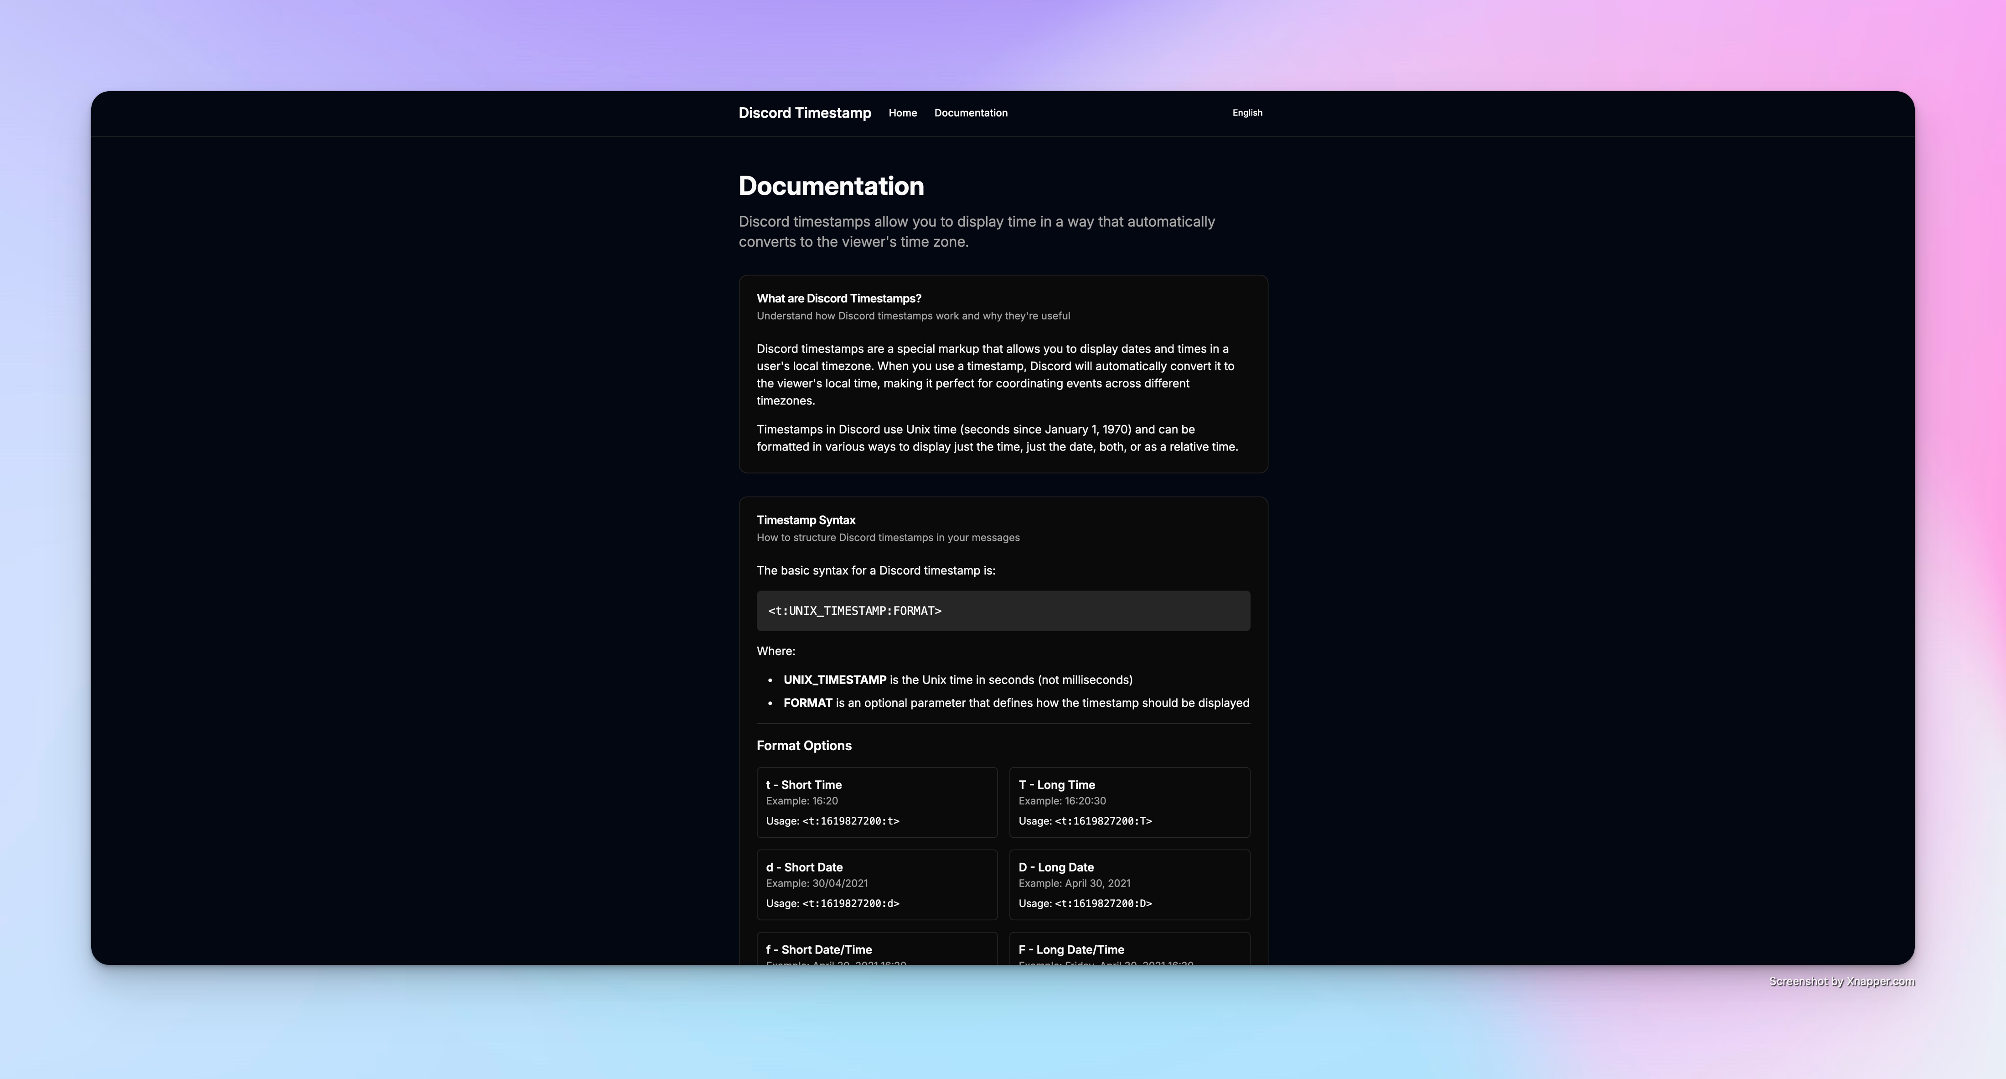The image size is (2006, 1079).
Task: Select the 'T - Long Time' format card
Action: click(x=1129, y=803)
